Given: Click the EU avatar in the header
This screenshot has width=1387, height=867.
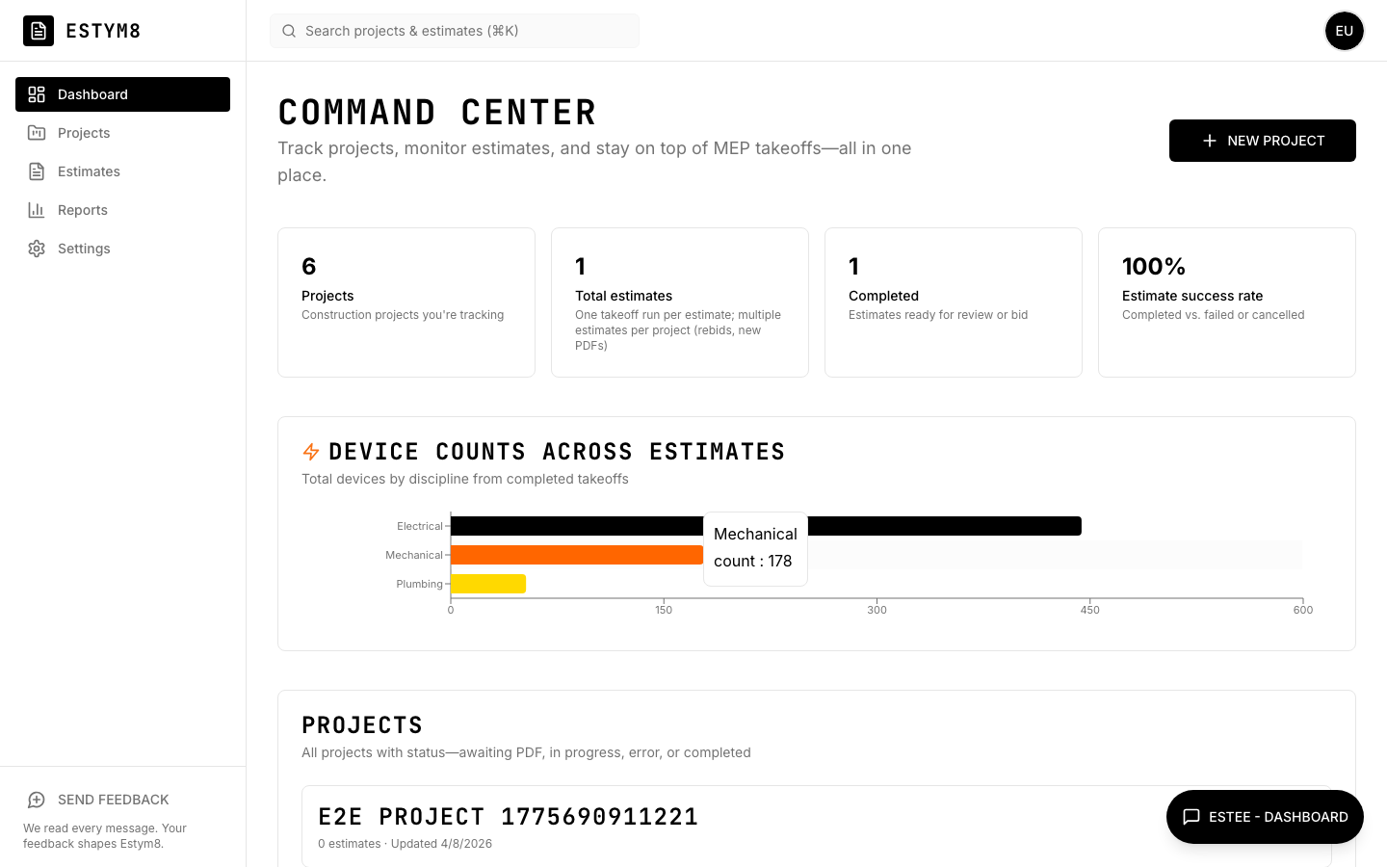Looking at the screenshot, I should pos(1345,31).
